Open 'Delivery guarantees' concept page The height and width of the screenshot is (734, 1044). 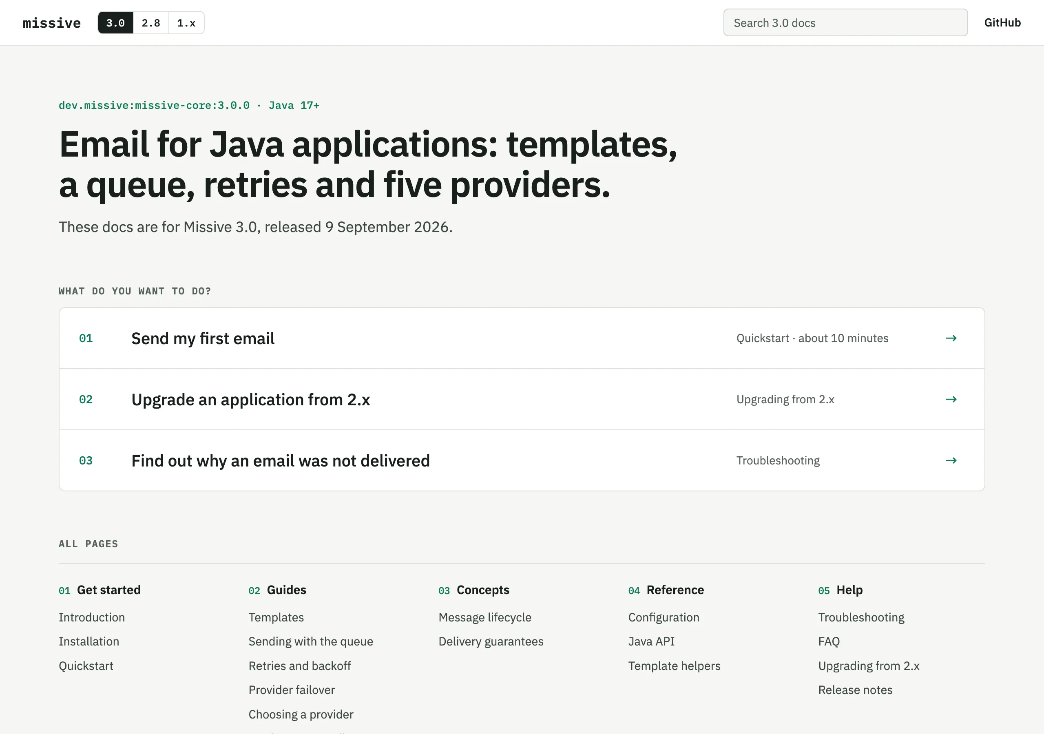[491, 641]
